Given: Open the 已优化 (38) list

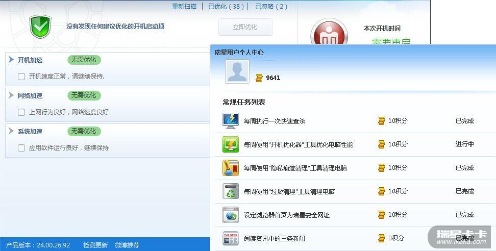Looking at the screenshot, I should [x=226, y=6].
